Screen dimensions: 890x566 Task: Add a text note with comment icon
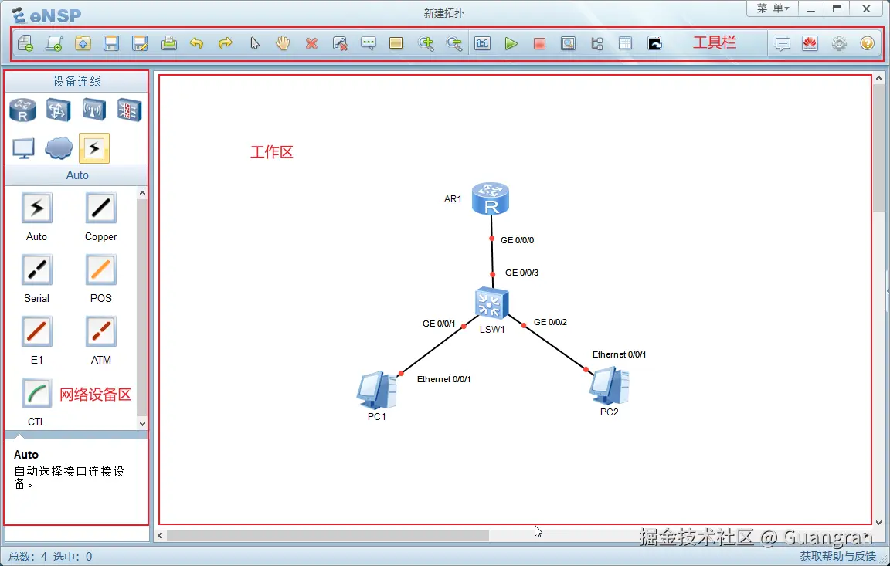coord(369,43)
